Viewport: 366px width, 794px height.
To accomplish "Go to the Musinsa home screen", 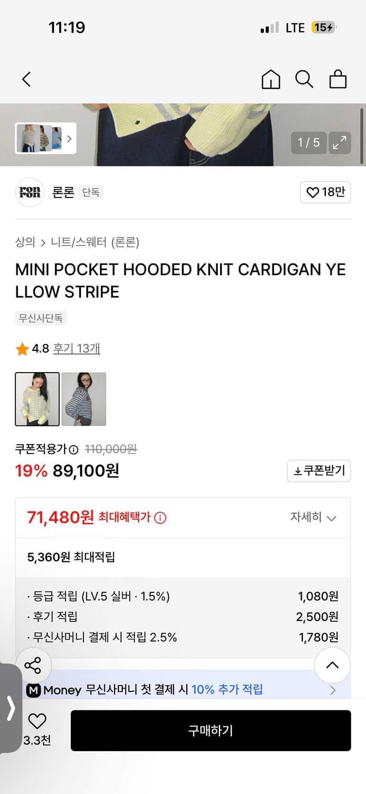I will tap(270, 79).
